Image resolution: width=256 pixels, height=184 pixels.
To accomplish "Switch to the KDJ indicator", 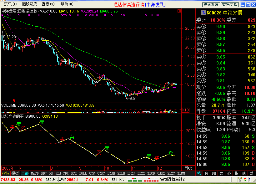I will (44, 173).
